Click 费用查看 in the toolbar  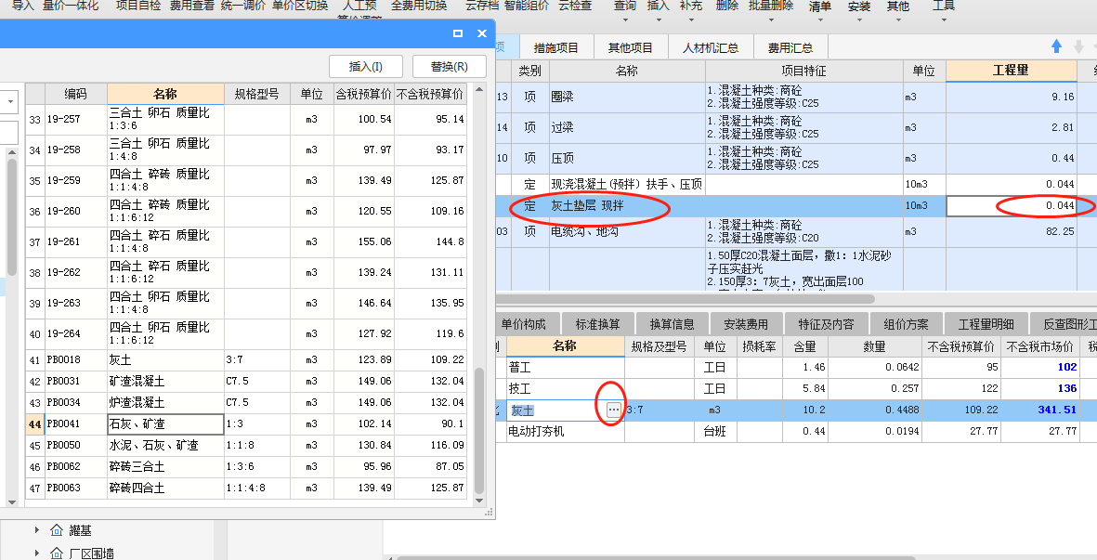point(191,7)
